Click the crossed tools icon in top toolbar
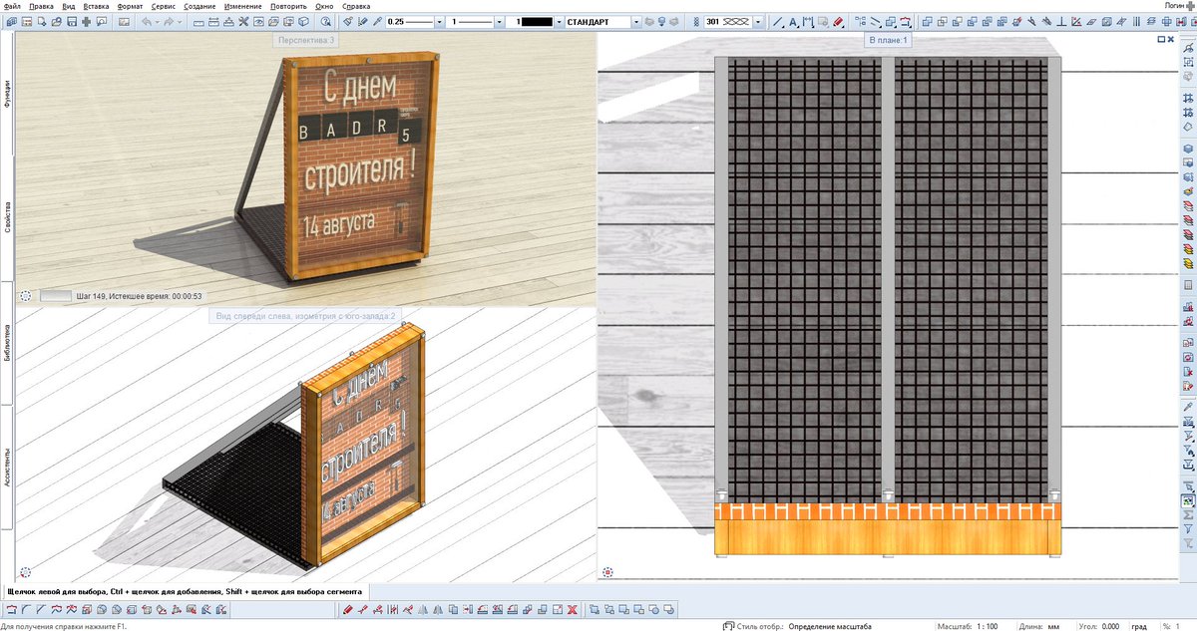The height and width of the screenshot is (631, 1197). (x=242, y=21)
